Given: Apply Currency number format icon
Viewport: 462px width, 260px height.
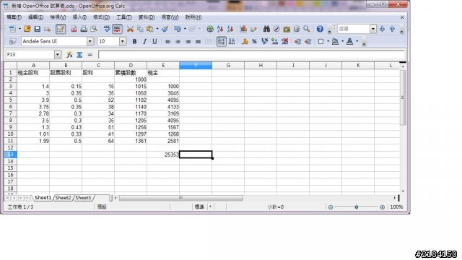Looking at the screenshot, I should (x=245, y=42).
